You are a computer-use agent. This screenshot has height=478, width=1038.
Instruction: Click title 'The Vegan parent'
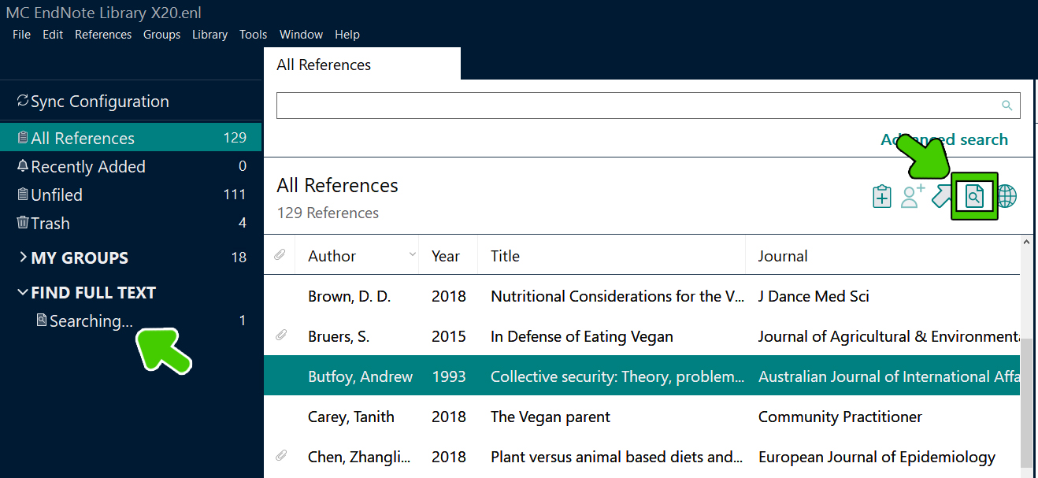tap(551, 417)
